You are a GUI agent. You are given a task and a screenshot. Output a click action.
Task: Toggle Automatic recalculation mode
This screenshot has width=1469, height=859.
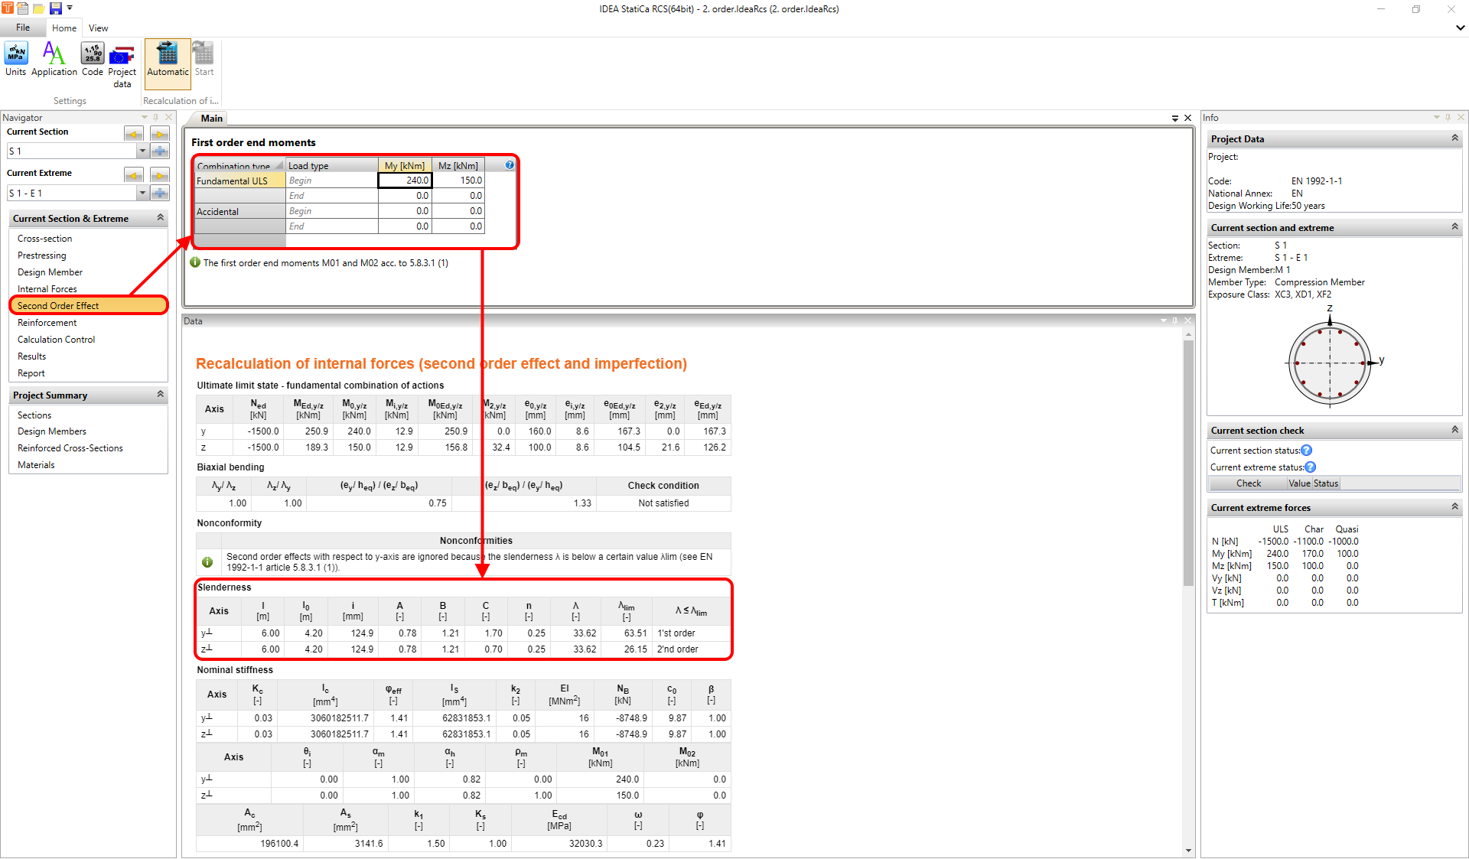tap(168, 59)
